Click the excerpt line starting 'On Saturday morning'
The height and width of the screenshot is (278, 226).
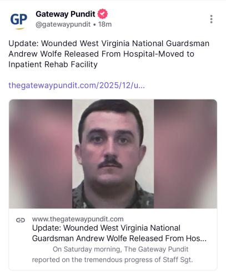point(120,249)
